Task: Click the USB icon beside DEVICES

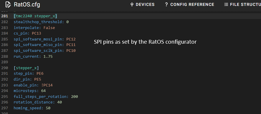Action: [x=132, y=4]
